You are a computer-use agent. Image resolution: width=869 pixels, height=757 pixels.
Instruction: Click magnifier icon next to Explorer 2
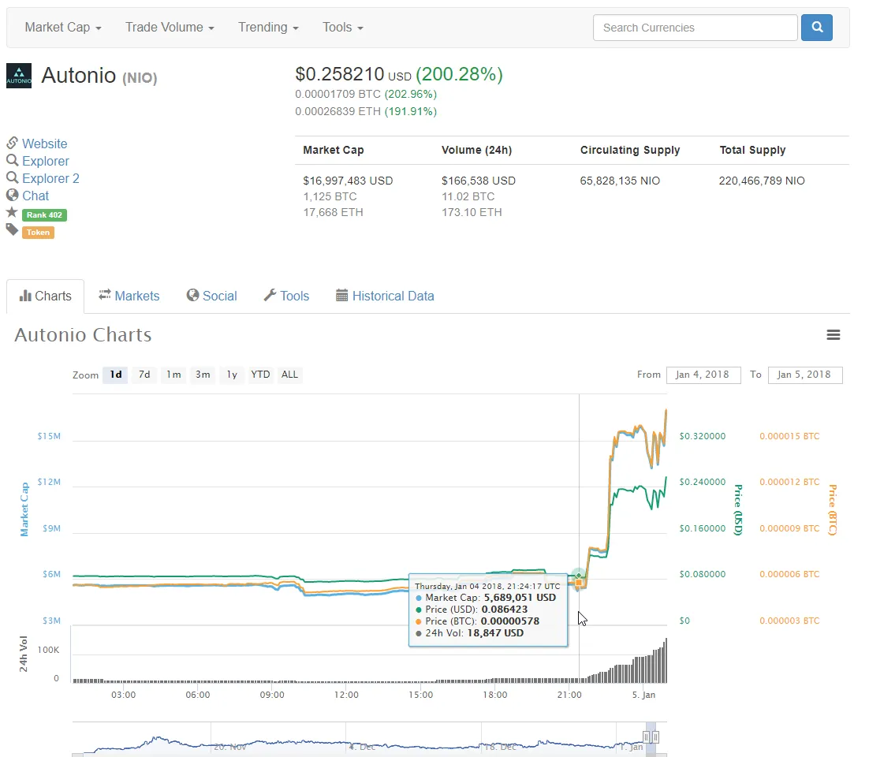pos(12,178)
